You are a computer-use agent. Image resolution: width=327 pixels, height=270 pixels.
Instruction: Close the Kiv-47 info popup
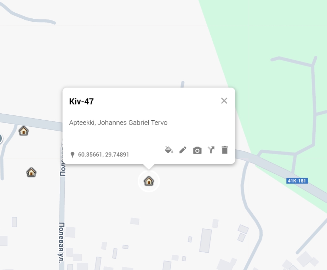coord(224,101)
